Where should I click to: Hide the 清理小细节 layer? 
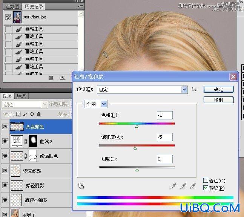[5, 200]
